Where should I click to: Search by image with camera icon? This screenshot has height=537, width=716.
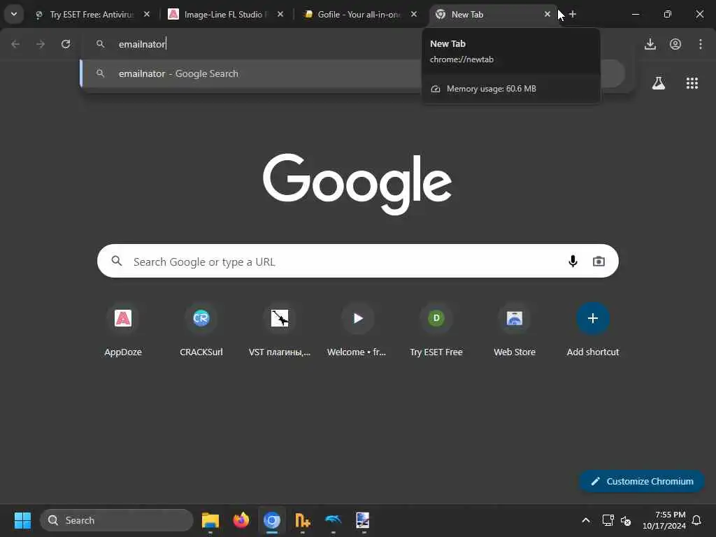(599, 262)
